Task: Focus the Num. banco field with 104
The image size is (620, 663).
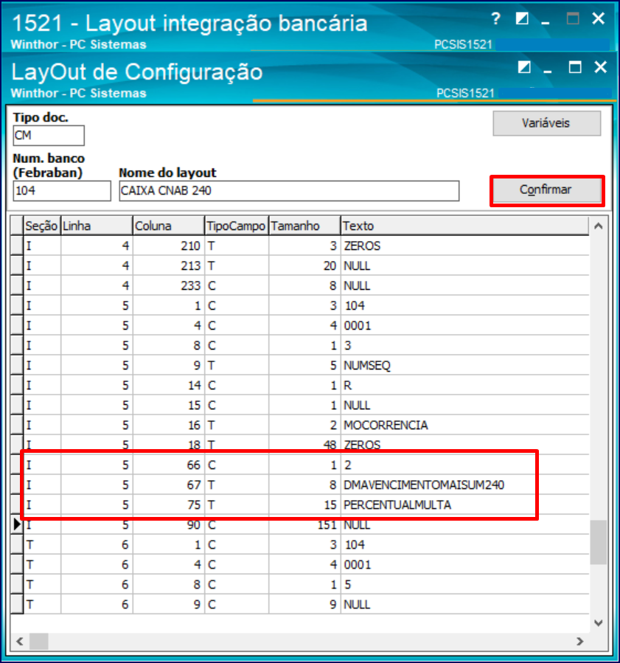Action: pos(62,191)
